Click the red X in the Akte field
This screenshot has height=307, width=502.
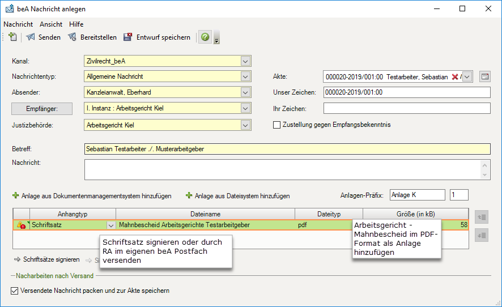tap(454, 76)
